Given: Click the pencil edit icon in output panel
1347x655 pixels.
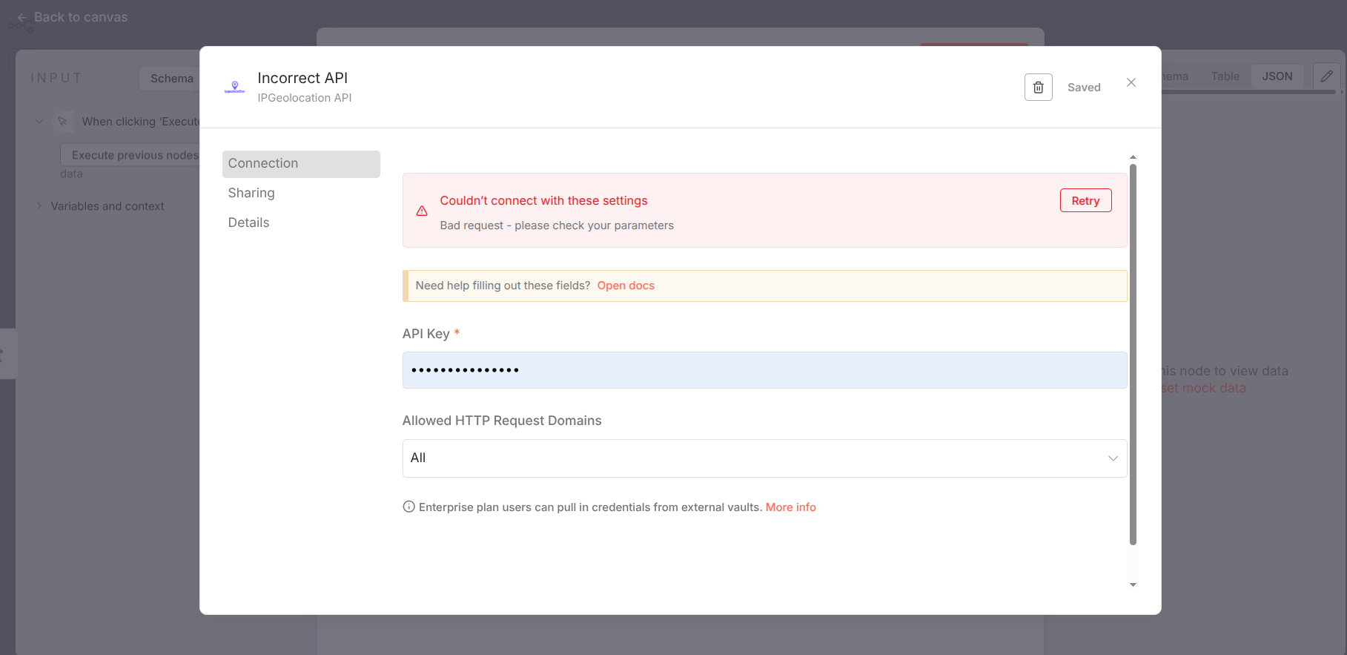Looking at the screenshot, I should [x=1326, y=76].
